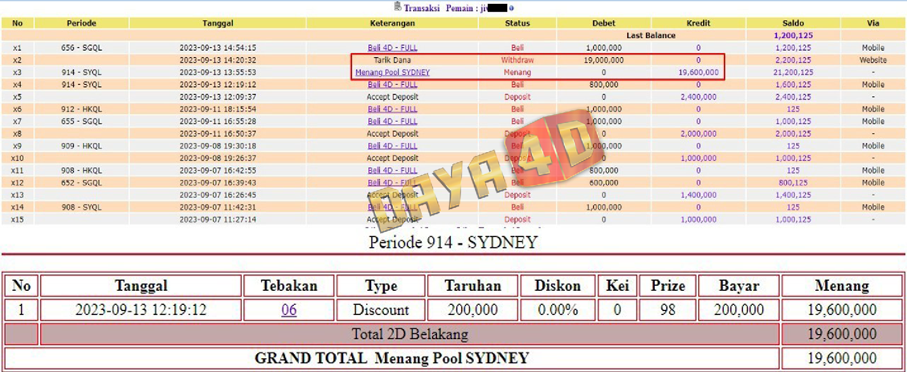Viewport: 907px width, 372px height.
Task: Click the 06 link in Tebakan column
Action: coord(289,310)
